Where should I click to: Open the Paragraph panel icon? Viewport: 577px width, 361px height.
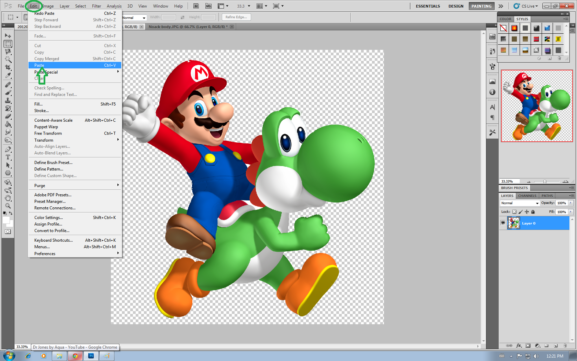[492, 118]
